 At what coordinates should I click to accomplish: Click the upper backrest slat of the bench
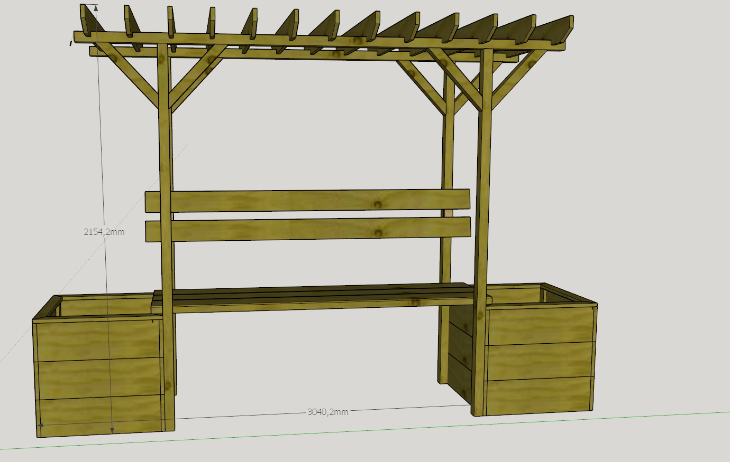pyautogui.click(x=307, y=201)
